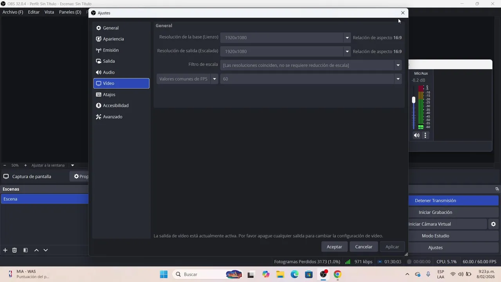This screenshot has width=501, height=282.
Task: Open Microsoft Store from the taskbar
Action: tap(309, 274)
